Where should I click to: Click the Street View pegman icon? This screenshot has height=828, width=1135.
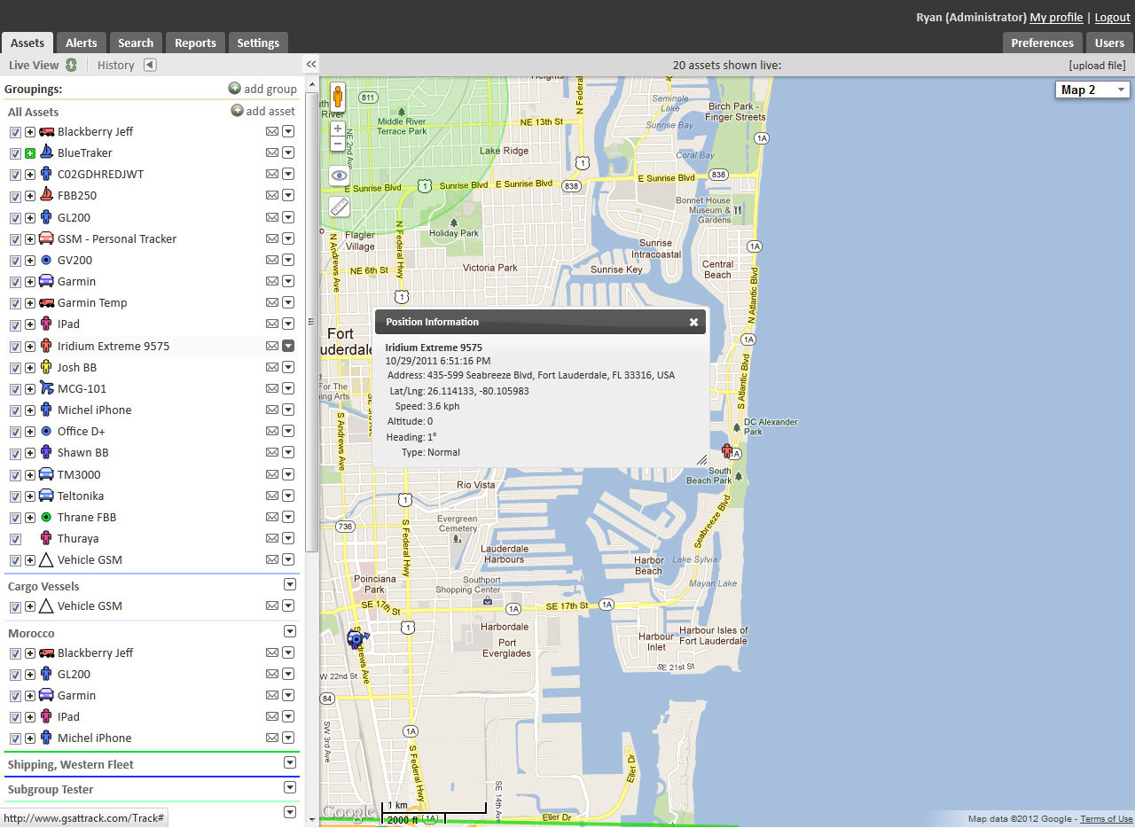pos(338,96)
